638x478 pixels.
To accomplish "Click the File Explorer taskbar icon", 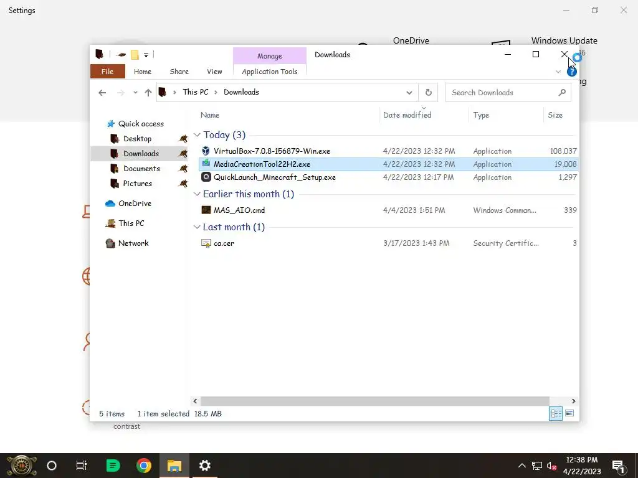I will (174, 466).
